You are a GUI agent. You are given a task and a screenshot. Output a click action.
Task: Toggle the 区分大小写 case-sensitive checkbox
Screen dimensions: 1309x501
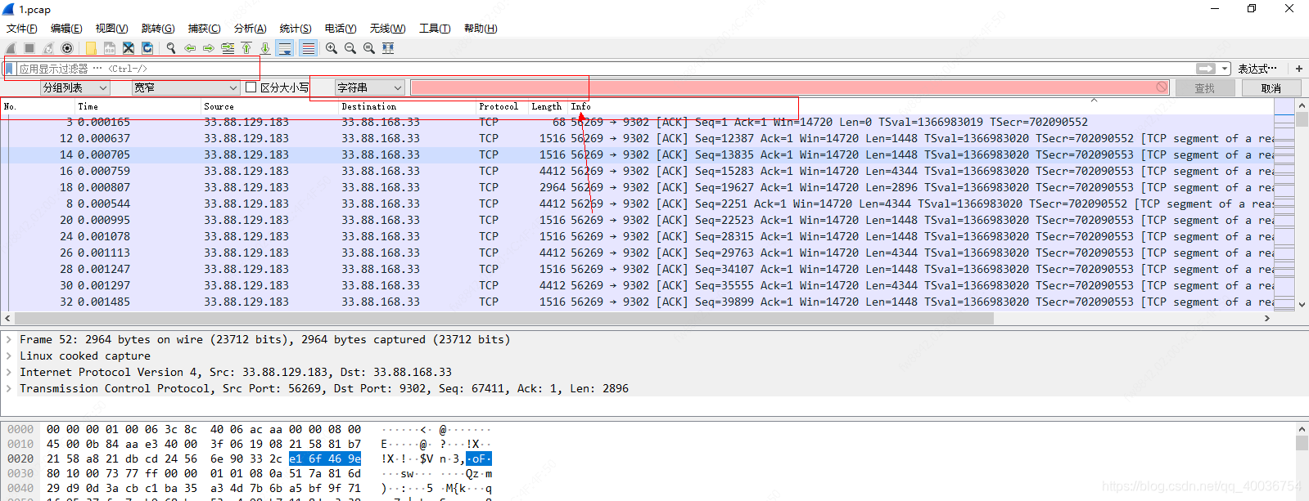251,87
